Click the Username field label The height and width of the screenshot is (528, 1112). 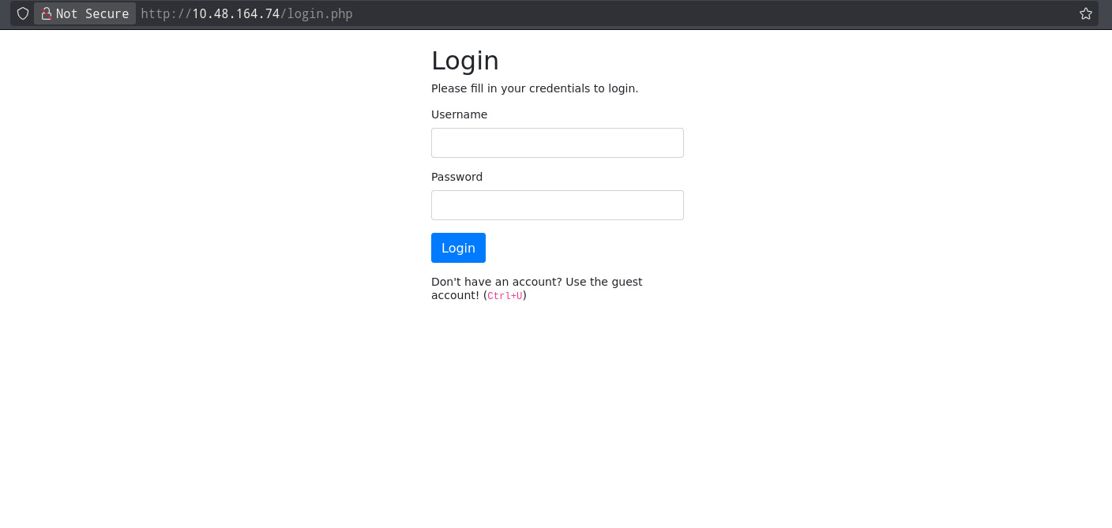[459, 114]
